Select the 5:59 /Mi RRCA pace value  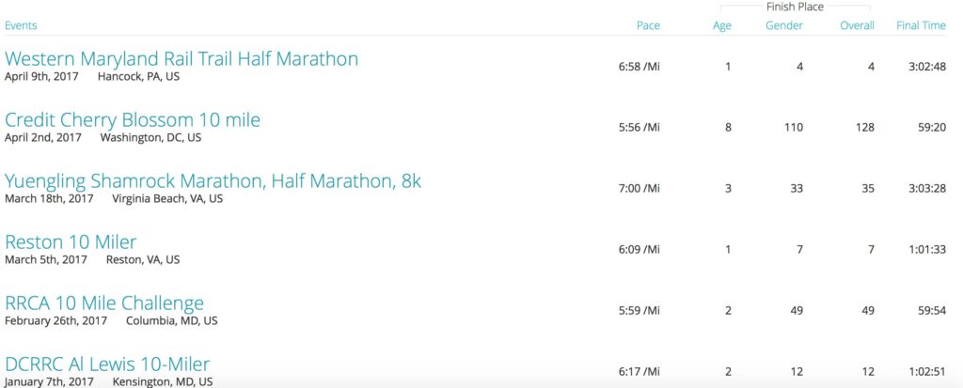639,311
